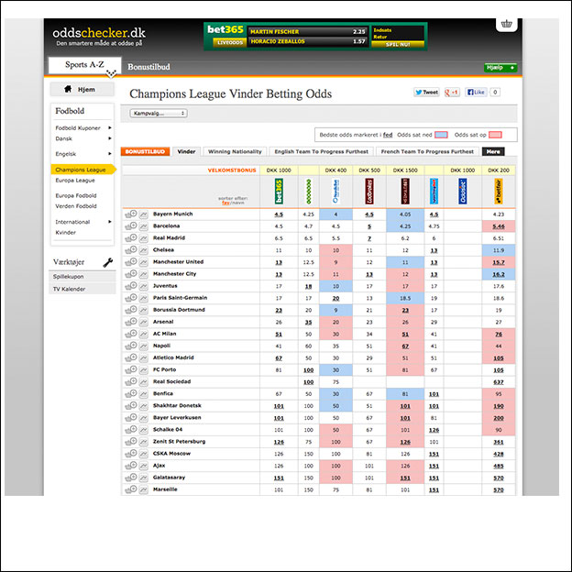
Task: Add Bayern Munich to the bet slip
Action: pyautogui.click(x=131, y=214)
